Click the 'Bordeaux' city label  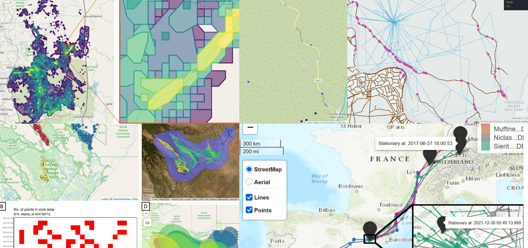(351, 186)
